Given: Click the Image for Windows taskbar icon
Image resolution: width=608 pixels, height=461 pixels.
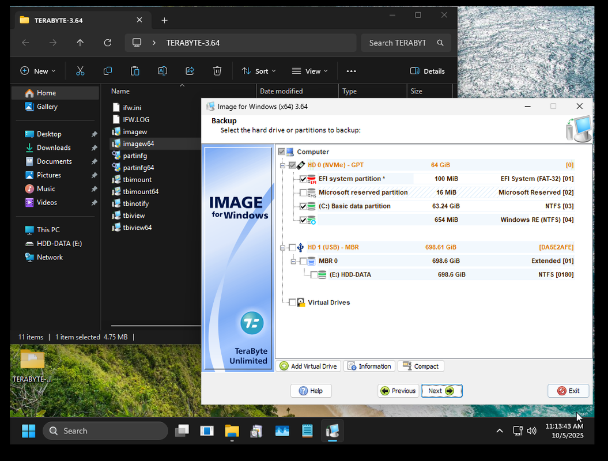Looking at the screenshot, I should [x=333, y=431].
